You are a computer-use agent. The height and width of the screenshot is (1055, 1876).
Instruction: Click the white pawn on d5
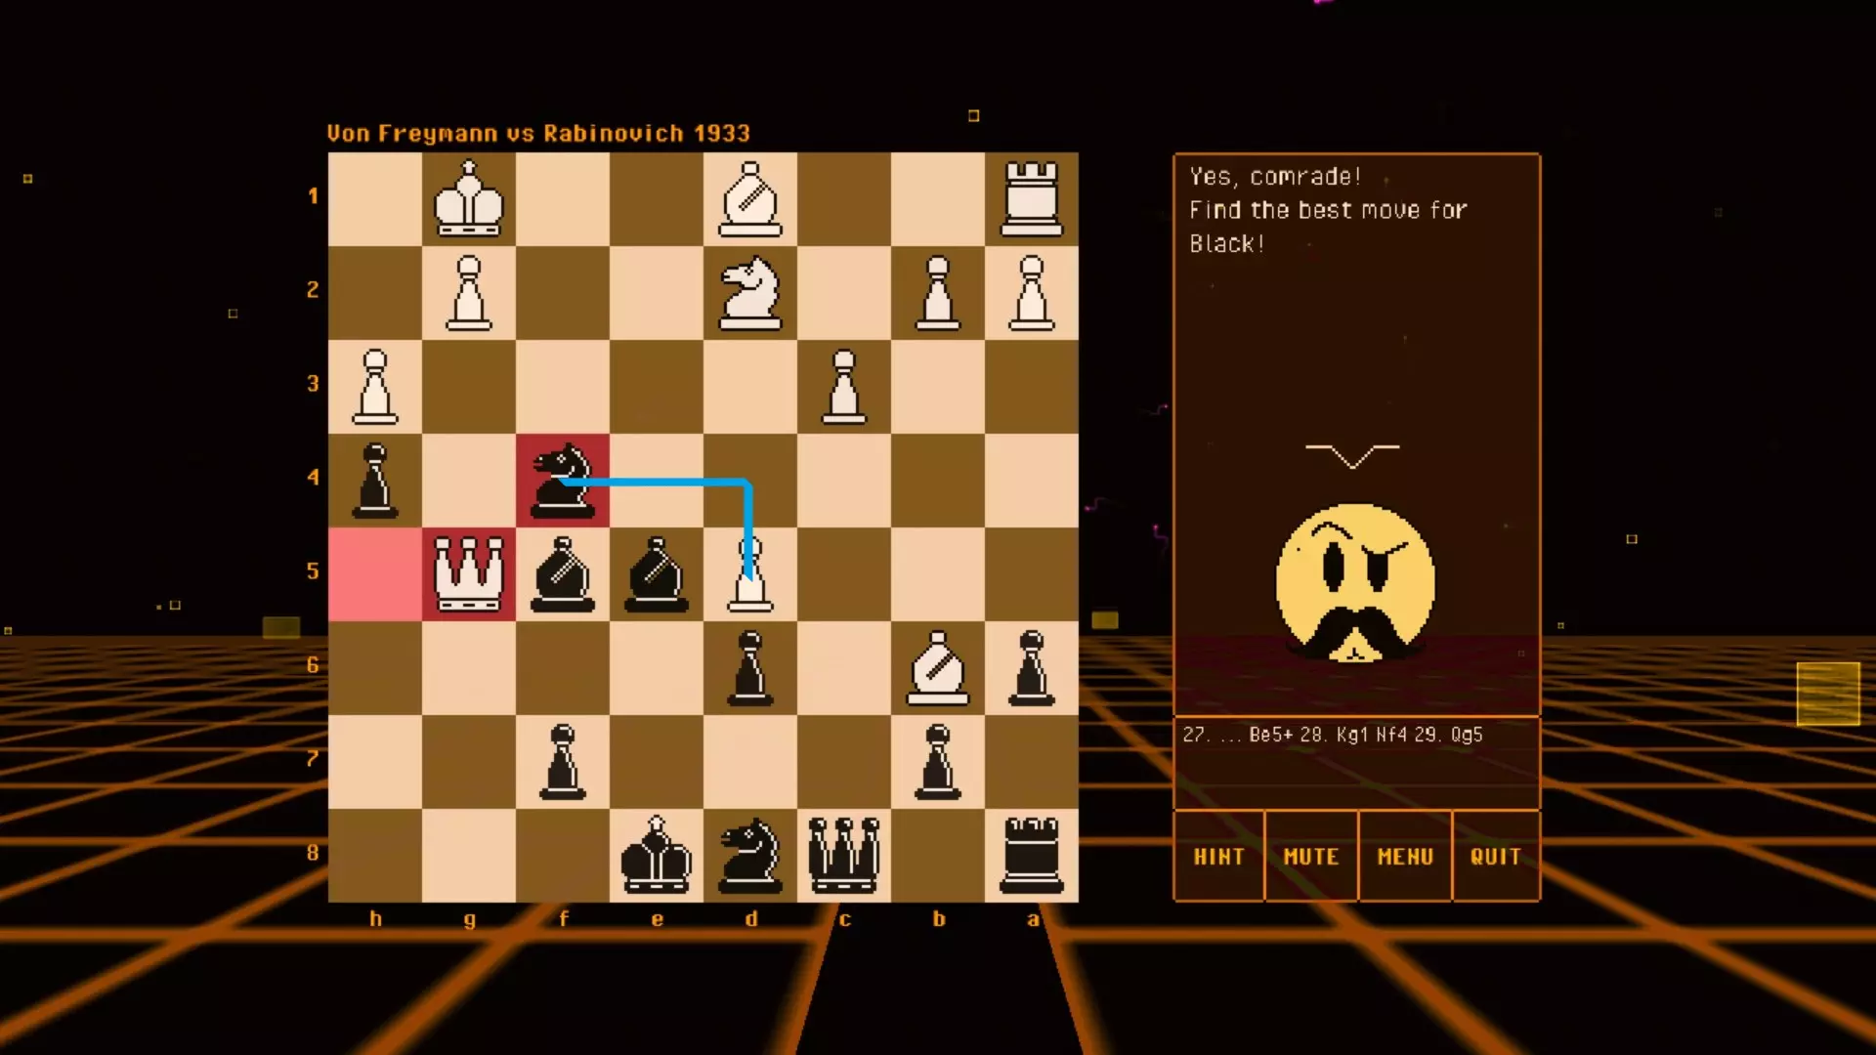tap(749, 578)
